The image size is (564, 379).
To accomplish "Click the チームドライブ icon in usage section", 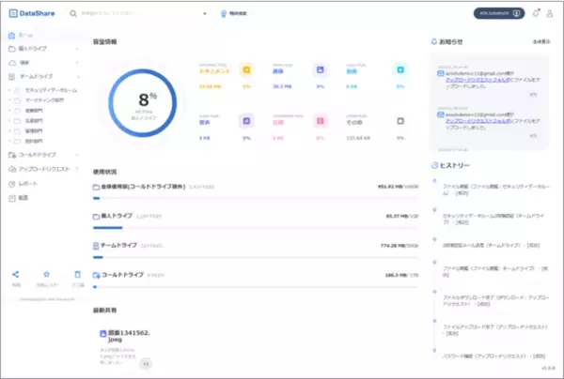I will pyautogui.click(x=96, y=246).
